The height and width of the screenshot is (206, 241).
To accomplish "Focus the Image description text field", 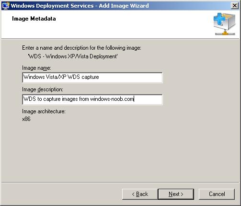I will 92,99.
